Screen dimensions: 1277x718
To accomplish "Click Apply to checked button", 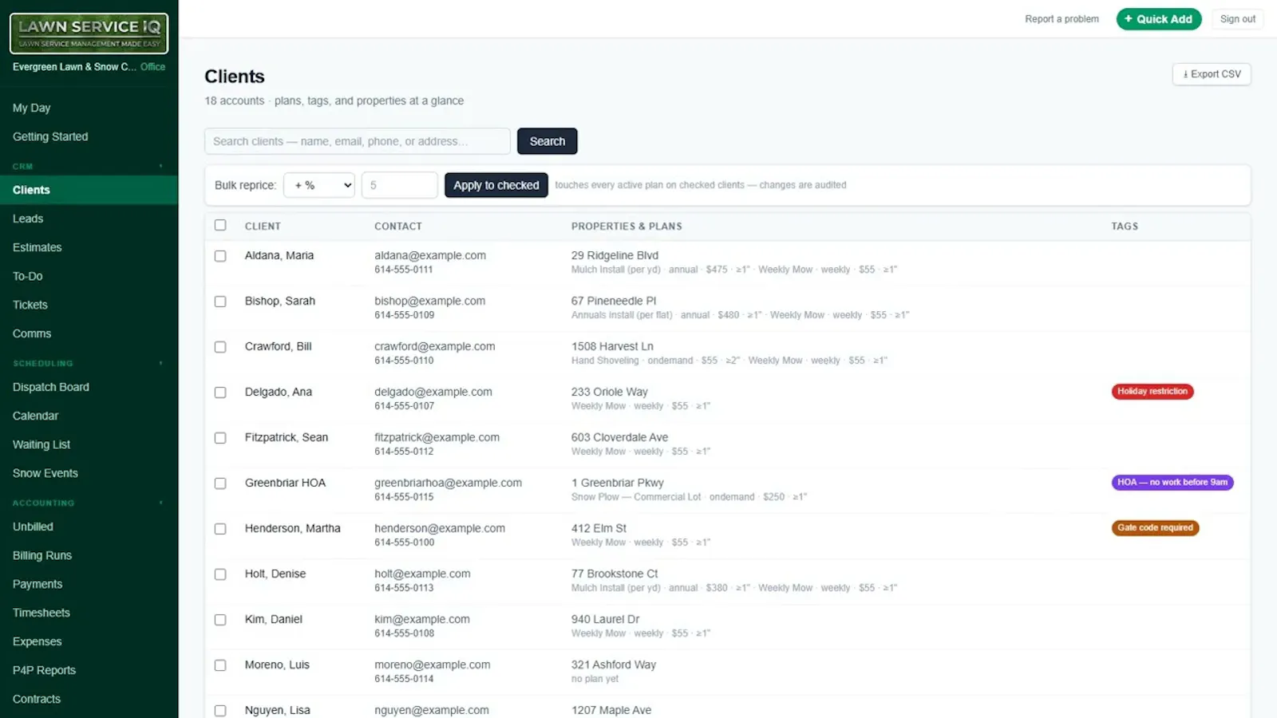I will click(496, 185).
